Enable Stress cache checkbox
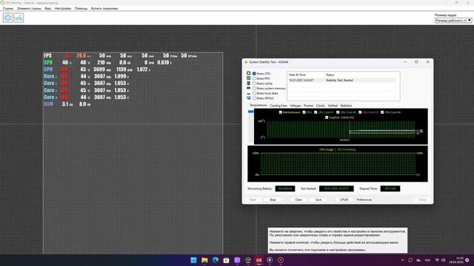The width and height of the screenshot is (474, 266). [x=254, y=83]
